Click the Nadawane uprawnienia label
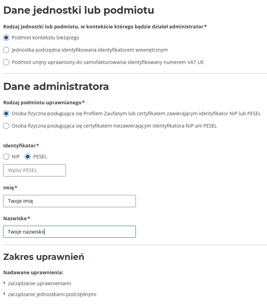Viewport: 267px width, 305px height. pyautogui.click(x=33, y=273)
